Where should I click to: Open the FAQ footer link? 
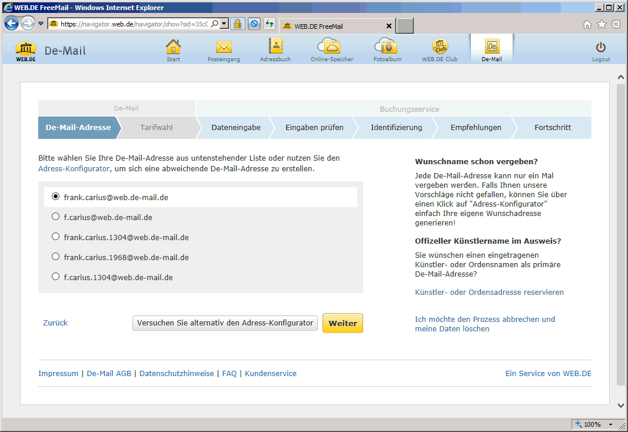coord(230,374)
